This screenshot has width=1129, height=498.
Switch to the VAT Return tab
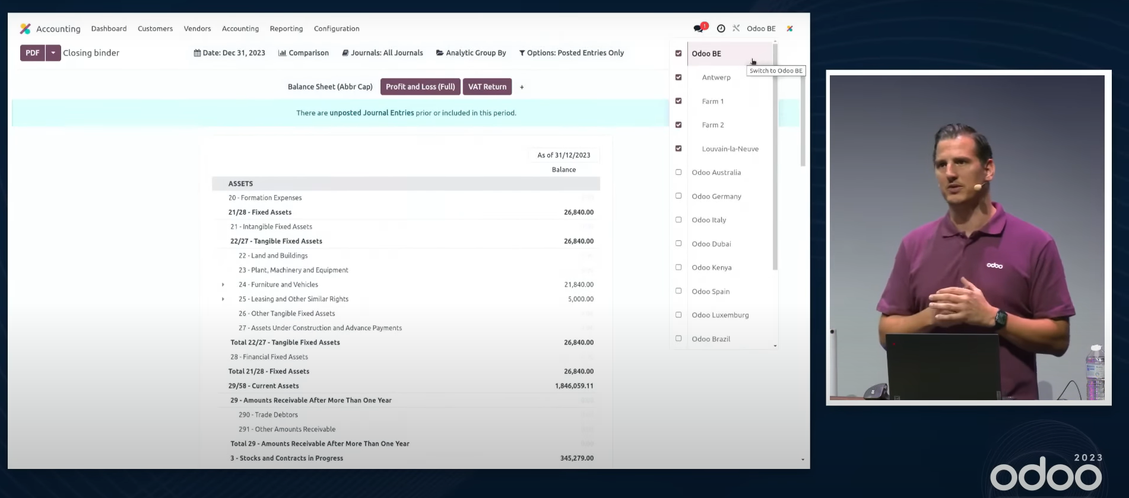487,87
